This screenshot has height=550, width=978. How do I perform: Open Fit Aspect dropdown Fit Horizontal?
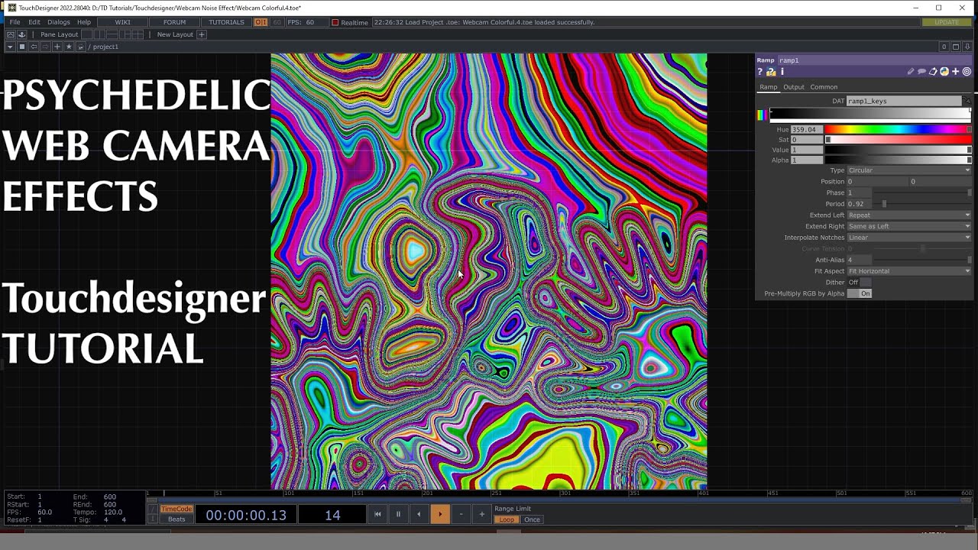click(909, 271)
